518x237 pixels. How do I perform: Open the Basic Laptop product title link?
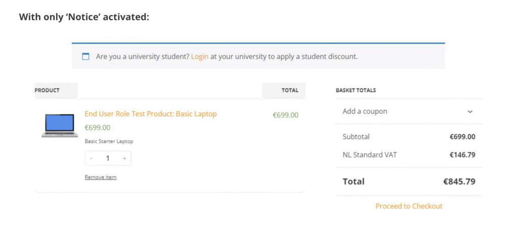[x=150, y=114]
